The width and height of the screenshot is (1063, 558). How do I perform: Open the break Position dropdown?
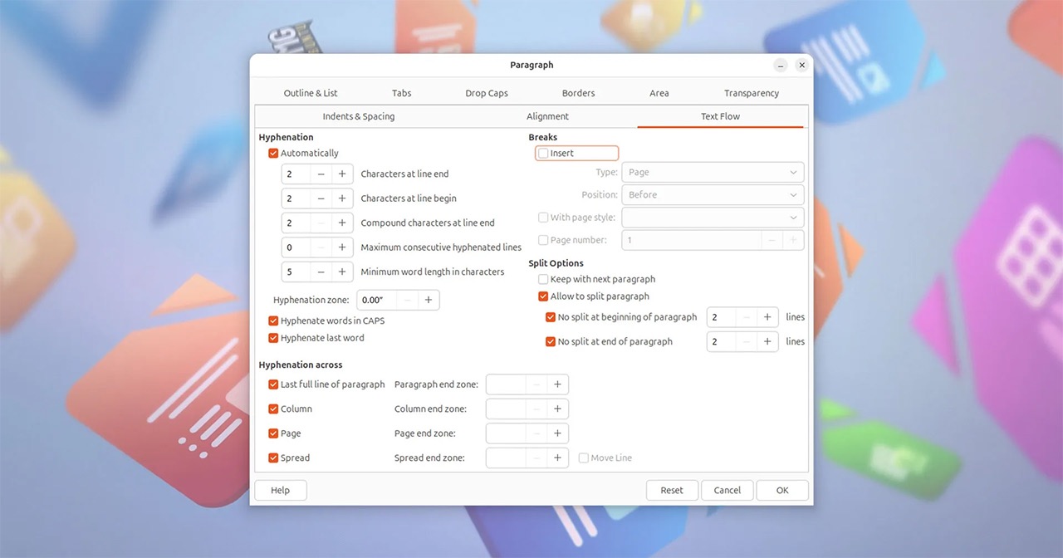click(713, 195)
